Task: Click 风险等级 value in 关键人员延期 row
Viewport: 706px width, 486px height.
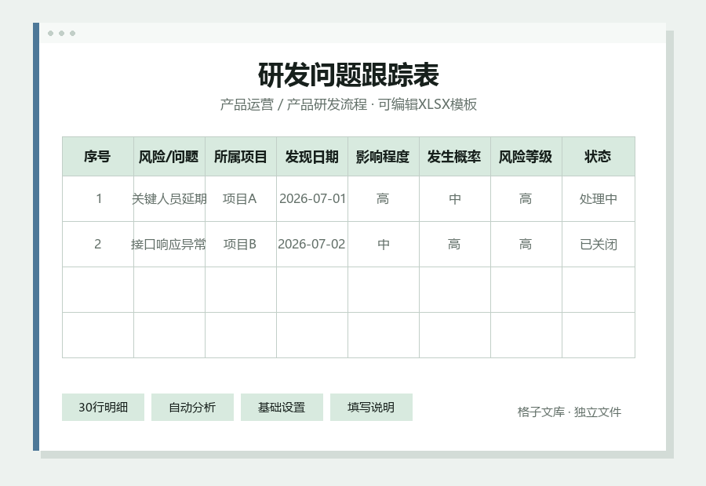Action: [526, 199]
